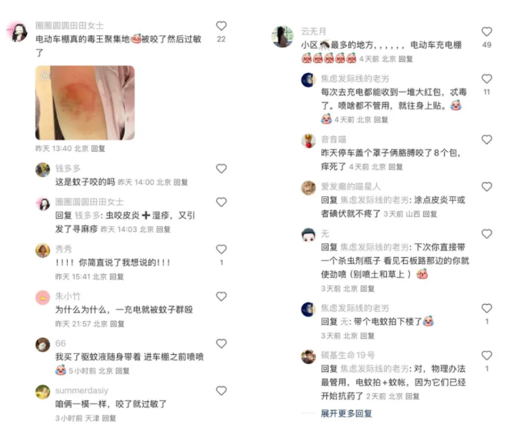Tap the heart on 钱多多's comment
Image resolution: width=507 pixels, height=428 pixels.
pos(221,169)
